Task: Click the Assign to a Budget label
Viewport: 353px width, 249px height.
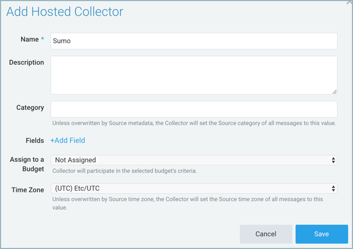Action: click(27, 164)
